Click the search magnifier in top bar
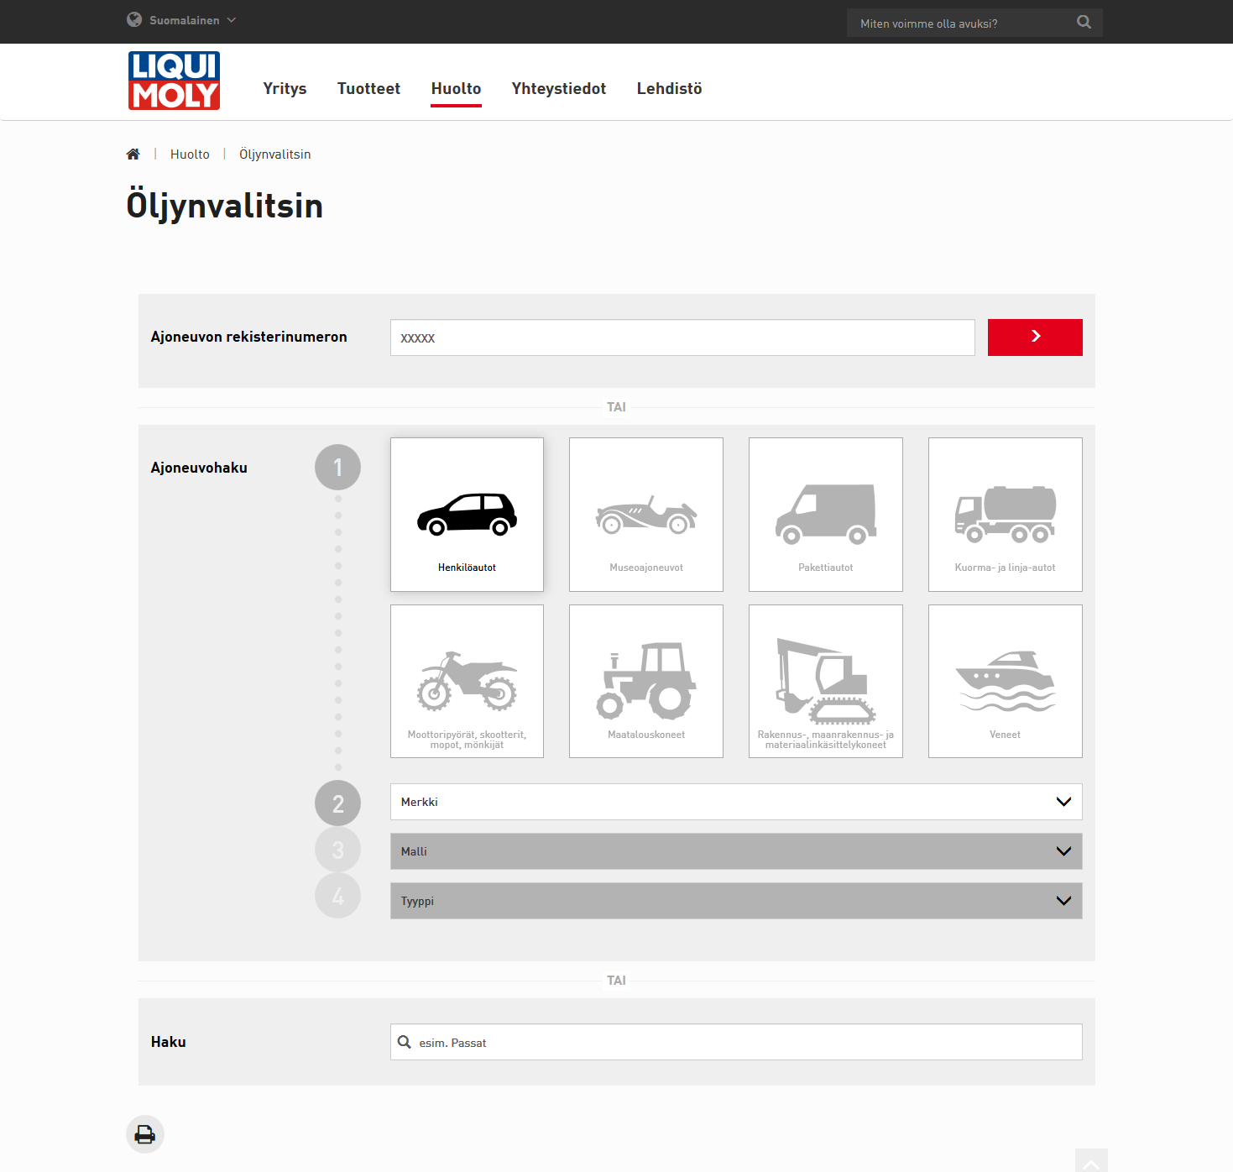 1084,23
